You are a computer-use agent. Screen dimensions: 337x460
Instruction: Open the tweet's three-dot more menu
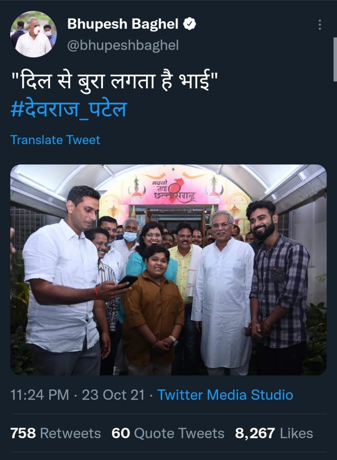coord(319,25)
